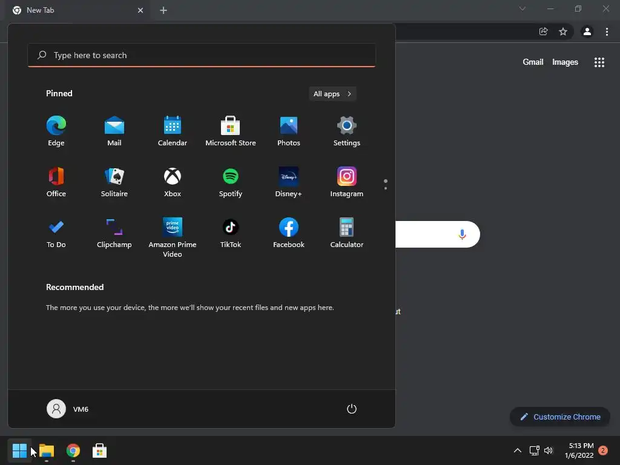Viewport: 620px width, 465px height.
Task: Open the Clipchamp app
Action: click(114, 233)
